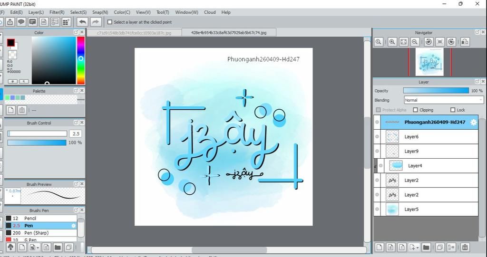Open the Cloud menu
Image resolution: width=487 pixels, height=257 pixels.
[x=210, y=12]
